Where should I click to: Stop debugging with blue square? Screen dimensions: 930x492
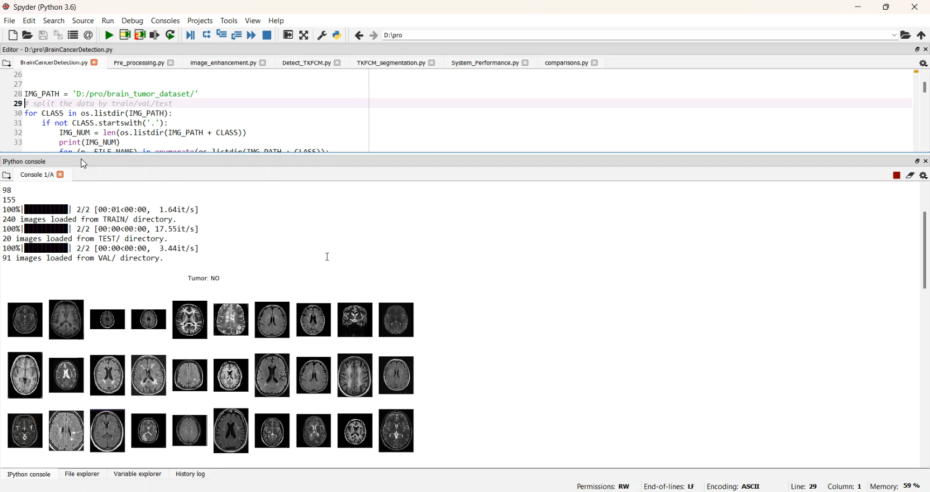[x=267, y=36]
